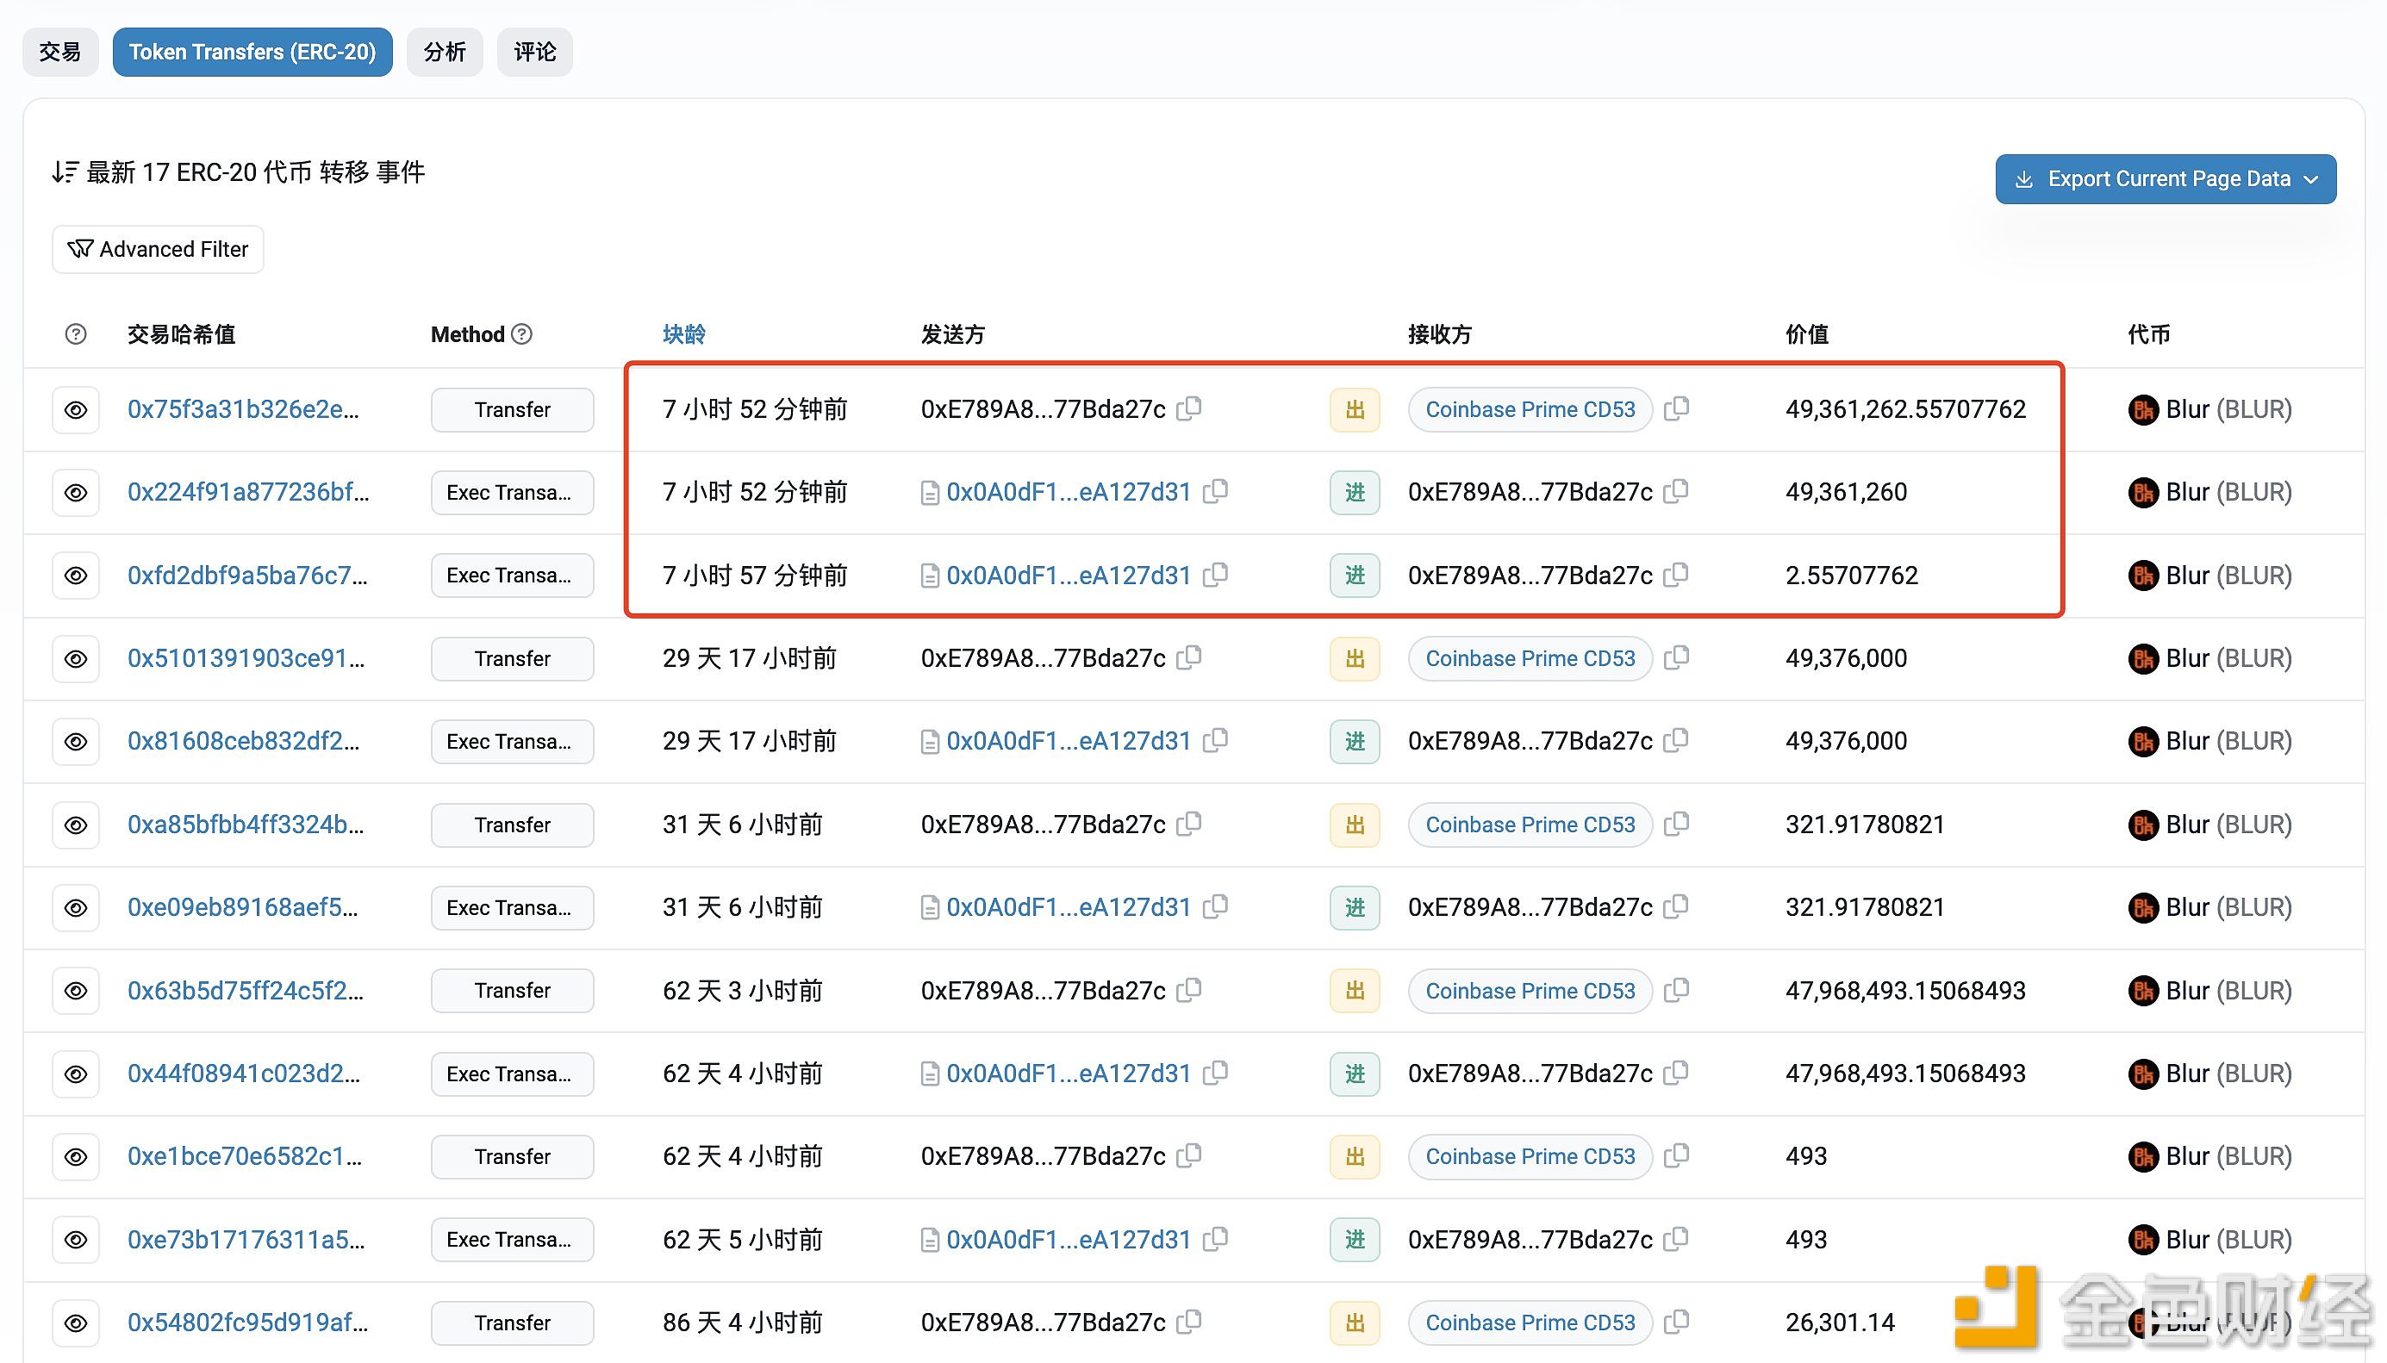2387x1363 pixels.
Task: Click the help icon left of 交易哈希值 header
Action: (x=76, y=334)
